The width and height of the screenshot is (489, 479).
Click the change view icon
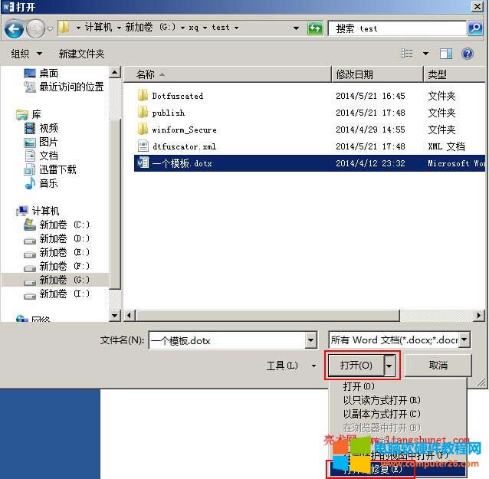(x=407, y=54)
